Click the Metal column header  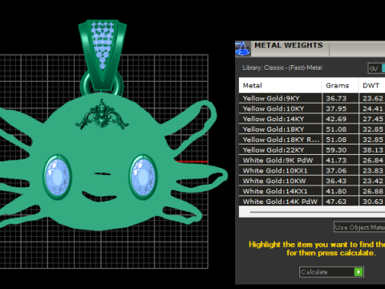(280, 85)
